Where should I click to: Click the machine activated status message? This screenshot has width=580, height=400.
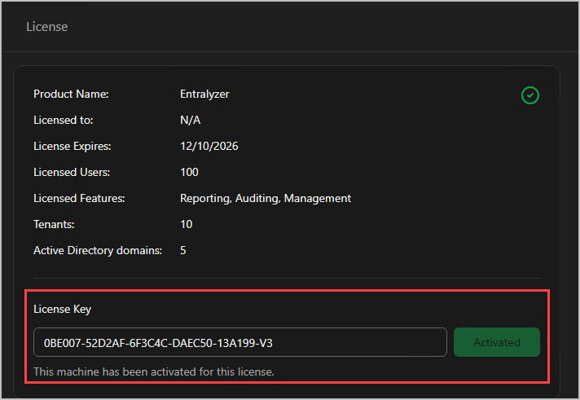[154, 372]
